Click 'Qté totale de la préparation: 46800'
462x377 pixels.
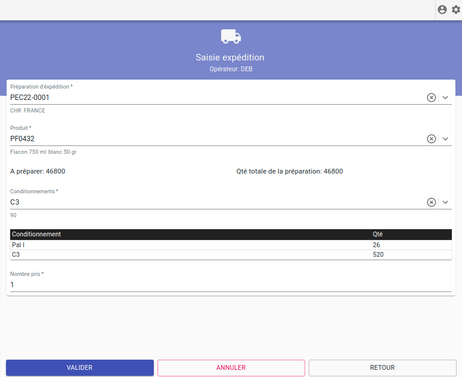[x=290, y=171]
